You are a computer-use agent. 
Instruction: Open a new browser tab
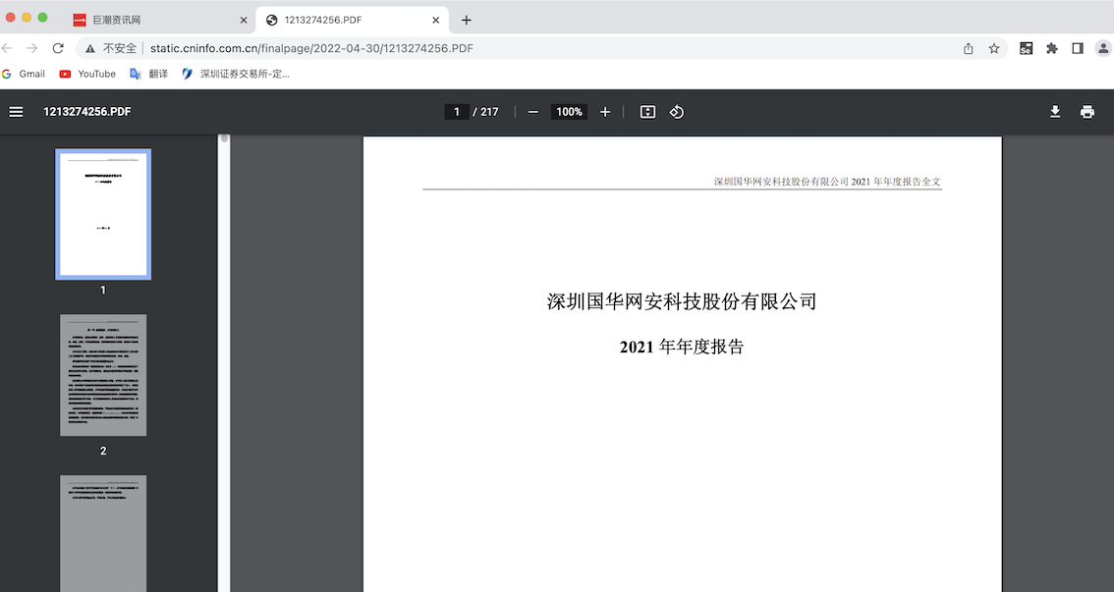tap(466, 20)
